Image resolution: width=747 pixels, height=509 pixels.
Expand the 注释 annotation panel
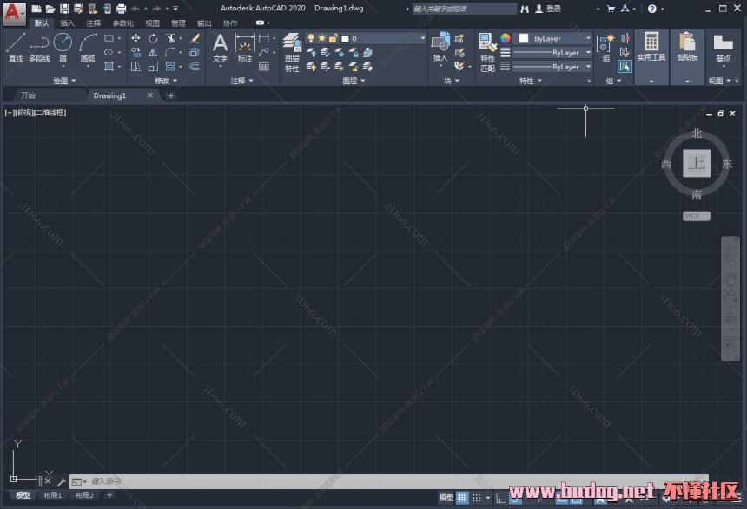241,81
